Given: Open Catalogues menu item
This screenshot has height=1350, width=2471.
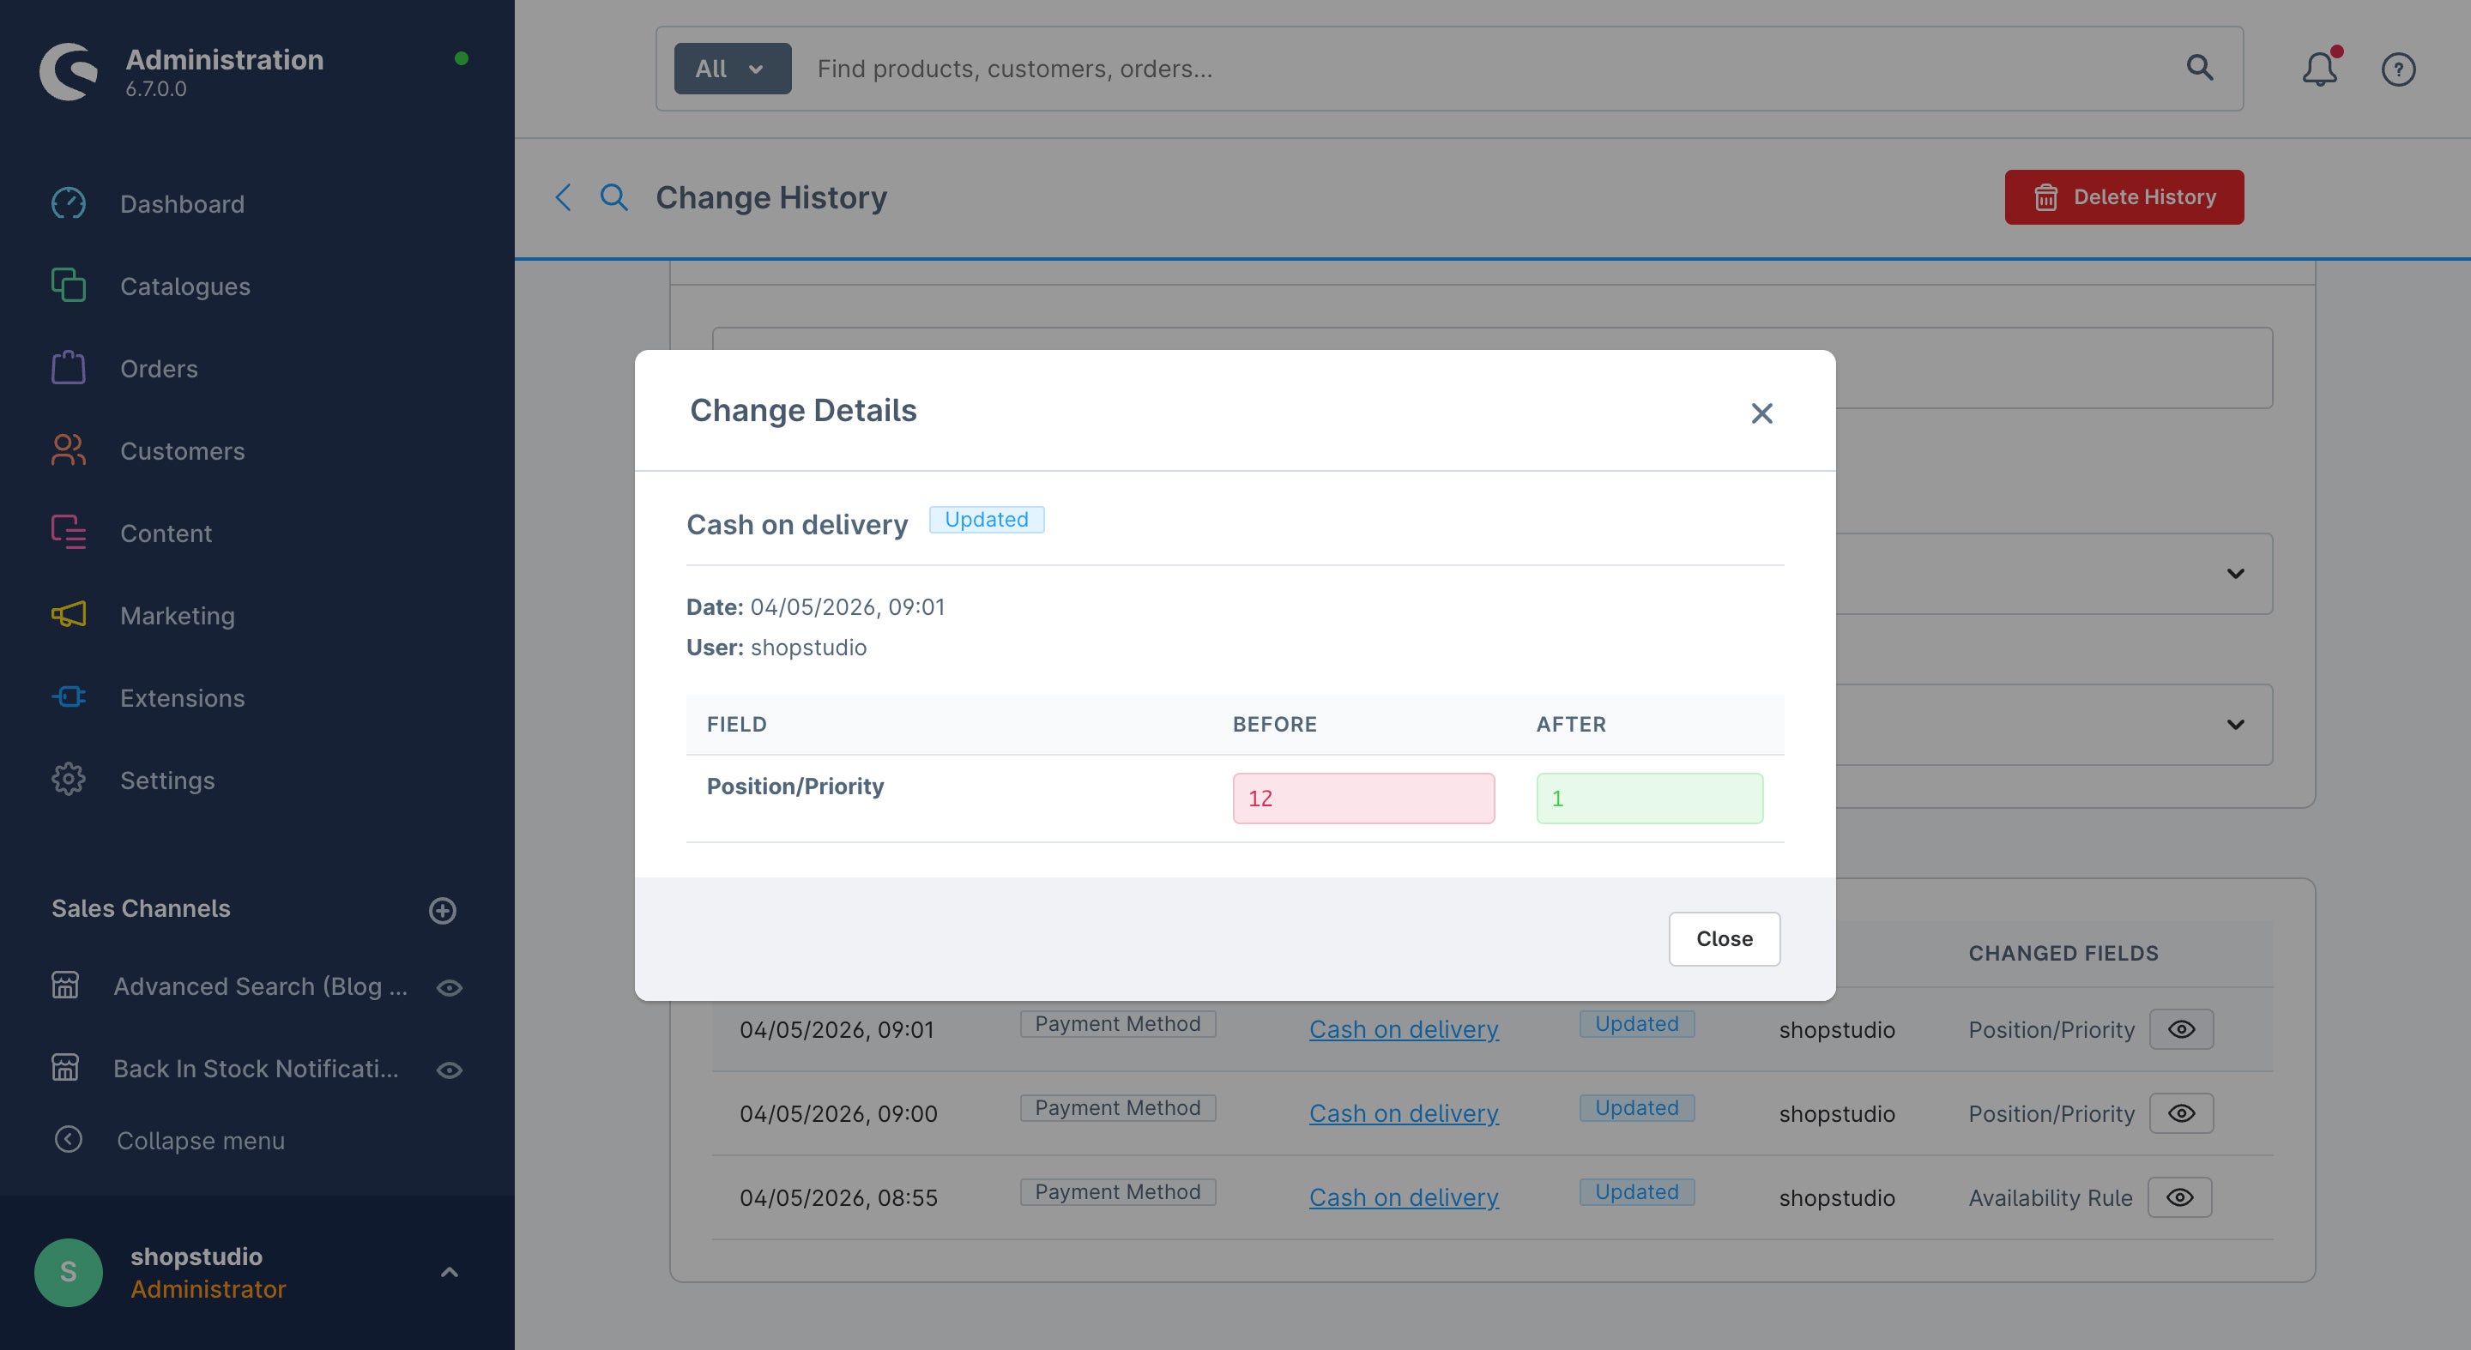Looking at the screenshot, I should (x=185, y=286).
